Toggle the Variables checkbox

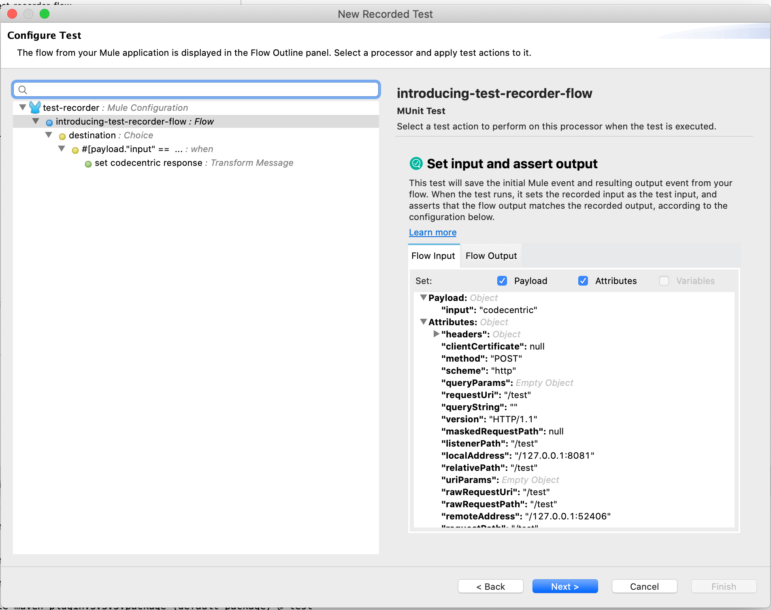(x=664, y=281)
